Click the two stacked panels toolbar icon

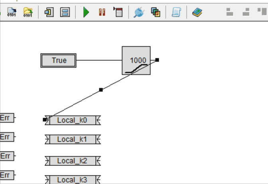[65, 12]
